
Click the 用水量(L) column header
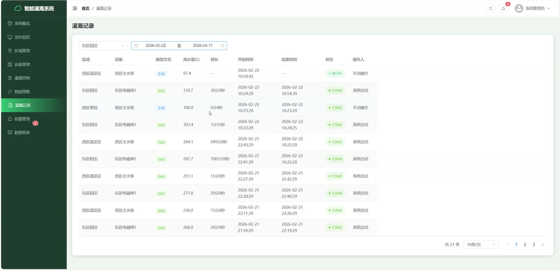pos(191,60)
